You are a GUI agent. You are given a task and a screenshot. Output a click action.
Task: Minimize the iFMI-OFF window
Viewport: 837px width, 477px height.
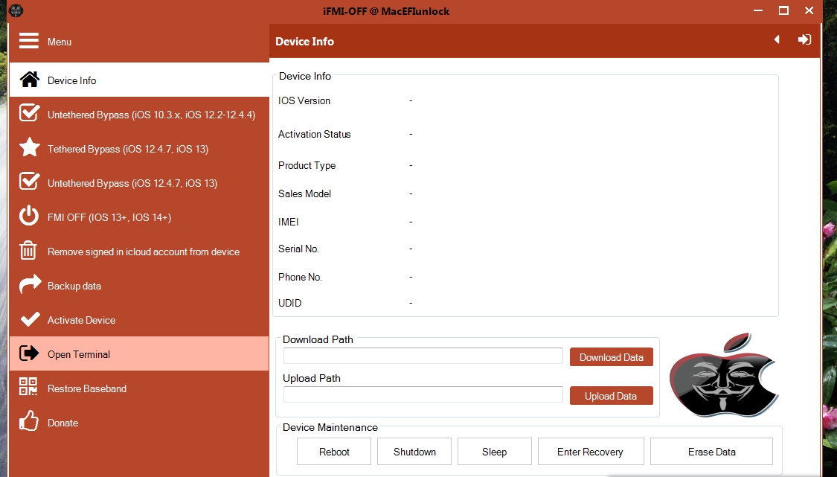758,10
